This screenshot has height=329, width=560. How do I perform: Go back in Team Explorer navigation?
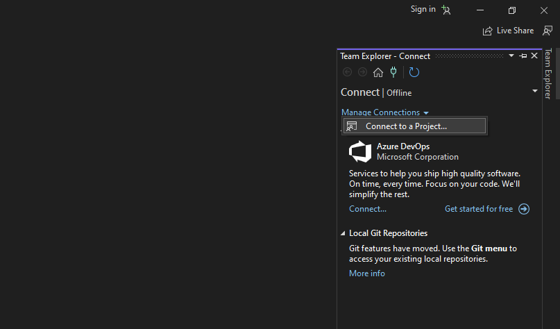tap(347, 72)
